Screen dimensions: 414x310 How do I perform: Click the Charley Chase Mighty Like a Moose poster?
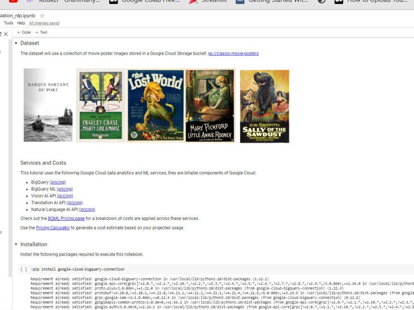[101, 105]
